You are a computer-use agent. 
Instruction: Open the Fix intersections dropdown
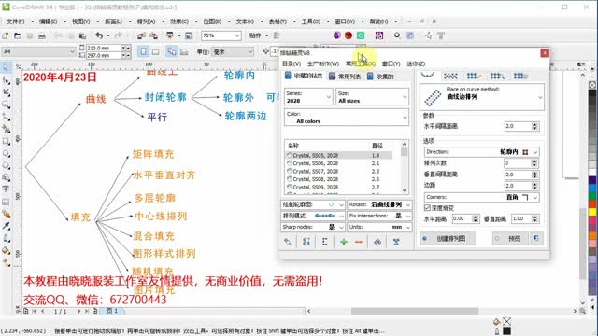379,216
